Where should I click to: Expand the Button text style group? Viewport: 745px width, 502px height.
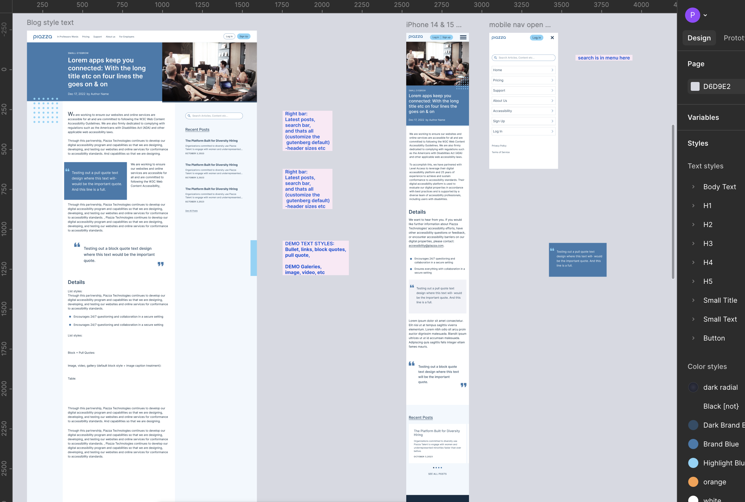click(693, 338)
